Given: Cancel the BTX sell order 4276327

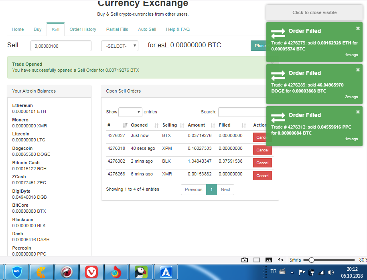Looking at the screenshot, I should [260, 137].
